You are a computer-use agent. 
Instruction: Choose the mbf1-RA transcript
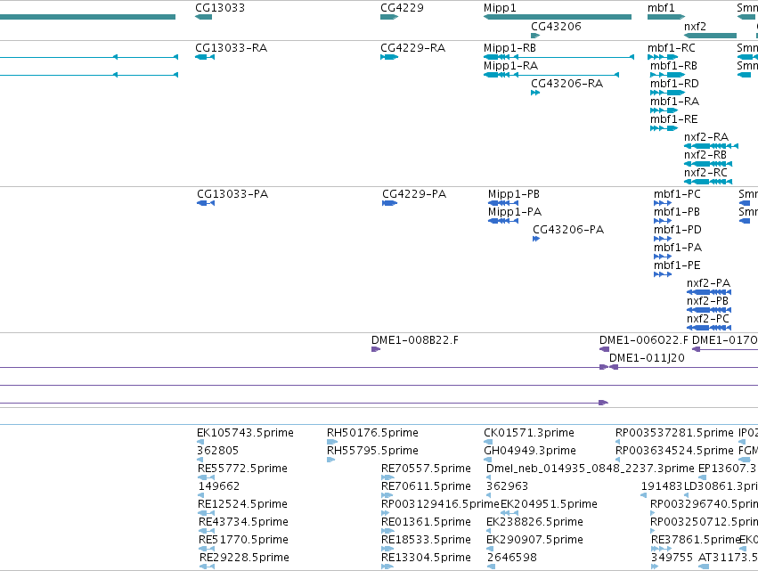(x=664, y=110)
